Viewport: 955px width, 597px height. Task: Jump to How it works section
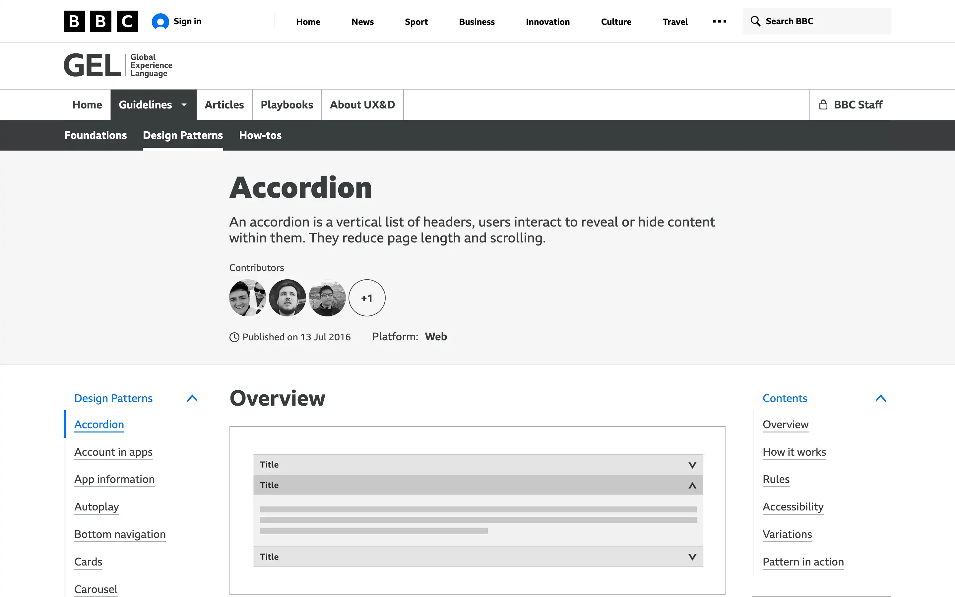coord(794,452)
